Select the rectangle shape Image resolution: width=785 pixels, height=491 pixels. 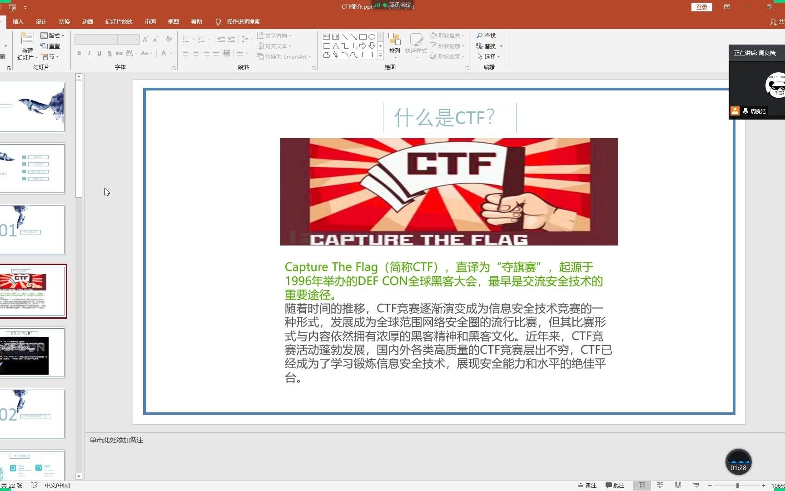pos(363,37)
